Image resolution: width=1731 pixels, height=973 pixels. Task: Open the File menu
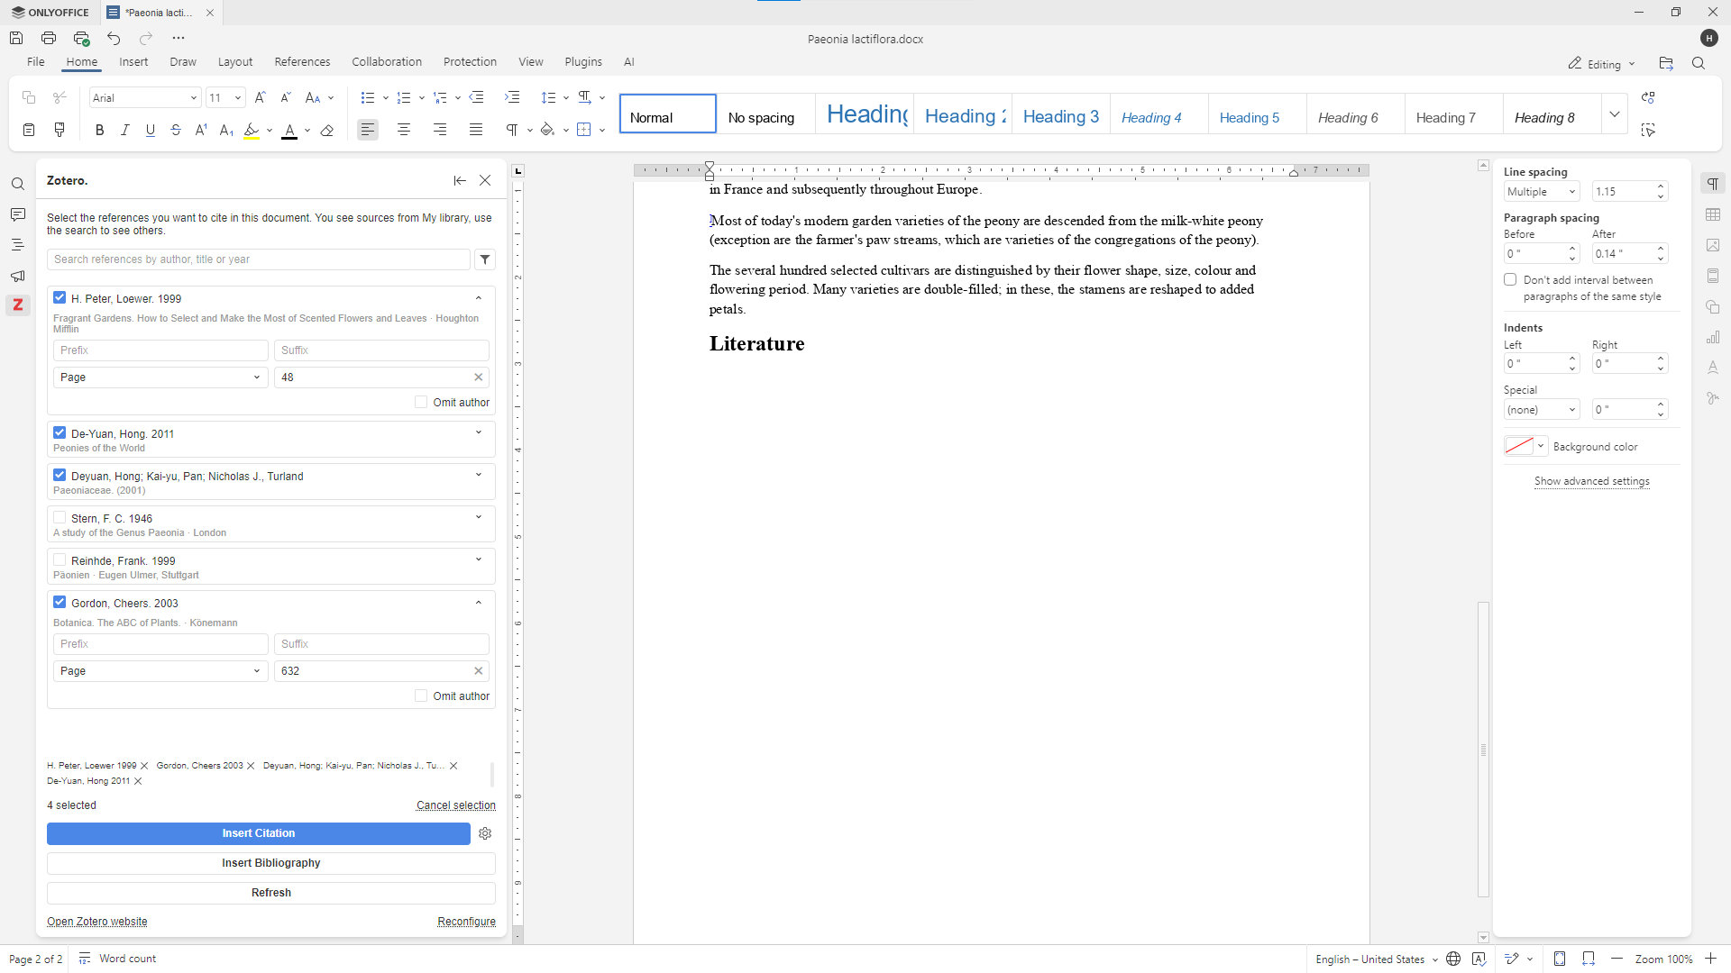(36, 61)
